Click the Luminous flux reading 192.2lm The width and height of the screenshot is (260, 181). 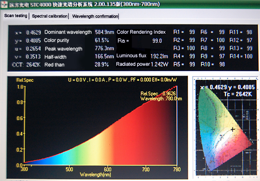pyautogui.click(x=159, y=56)
